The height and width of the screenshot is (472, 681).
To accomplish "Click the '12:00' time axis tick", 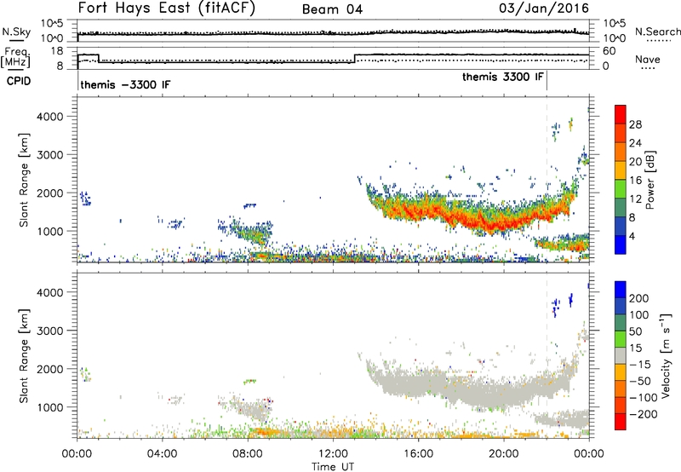I will [x=333, y=454].
